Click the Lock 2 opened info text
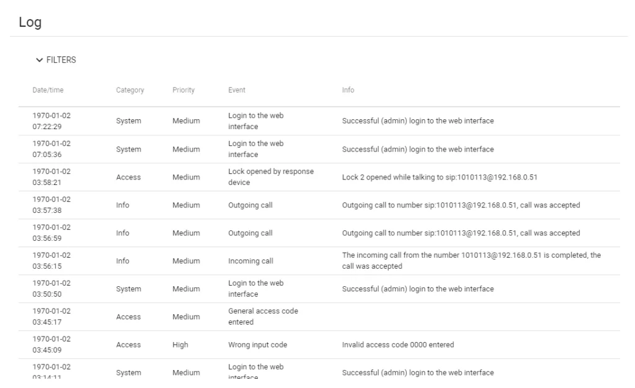 tap(440, 177)
